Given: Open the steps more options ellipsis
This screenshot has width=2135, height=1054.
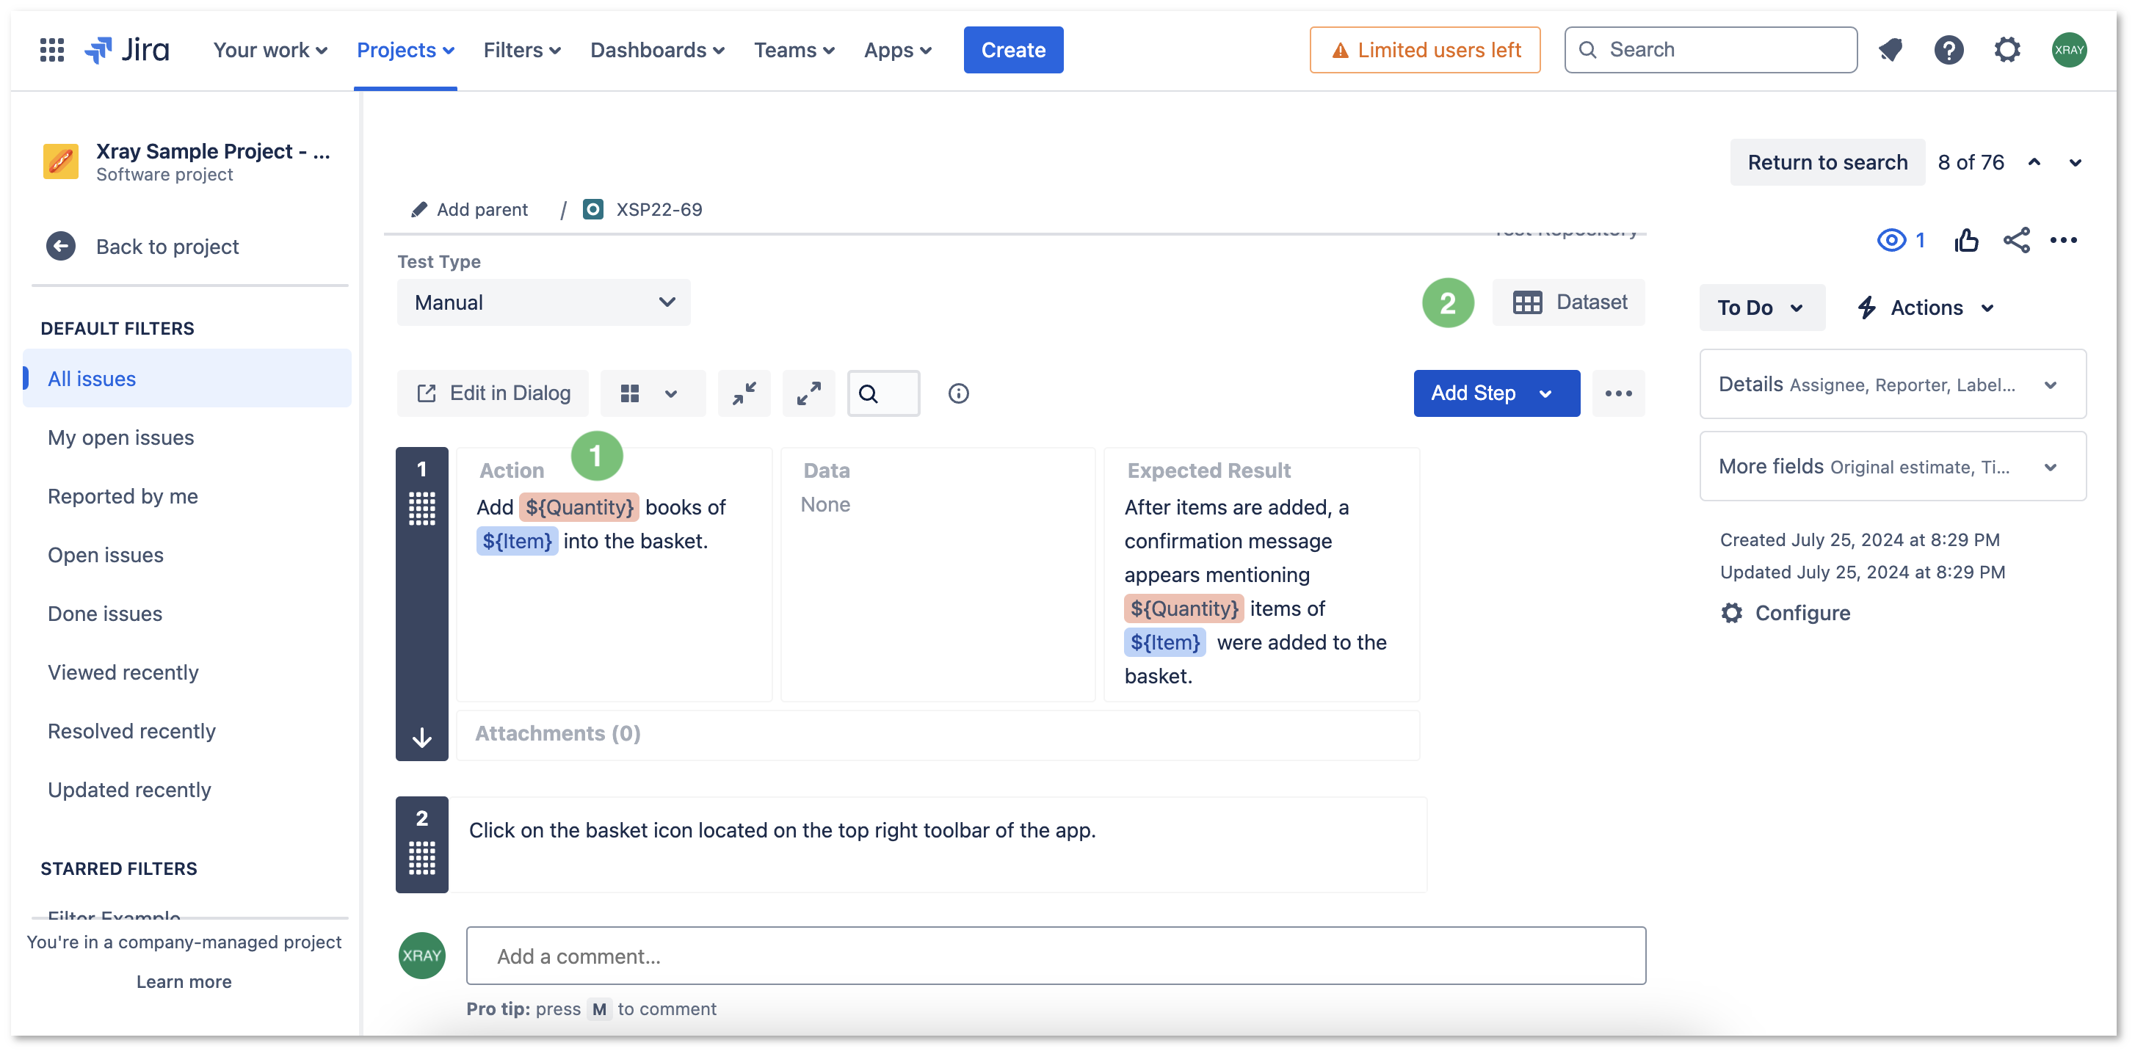Looking at the screenshot, I should click(1618, 393).
